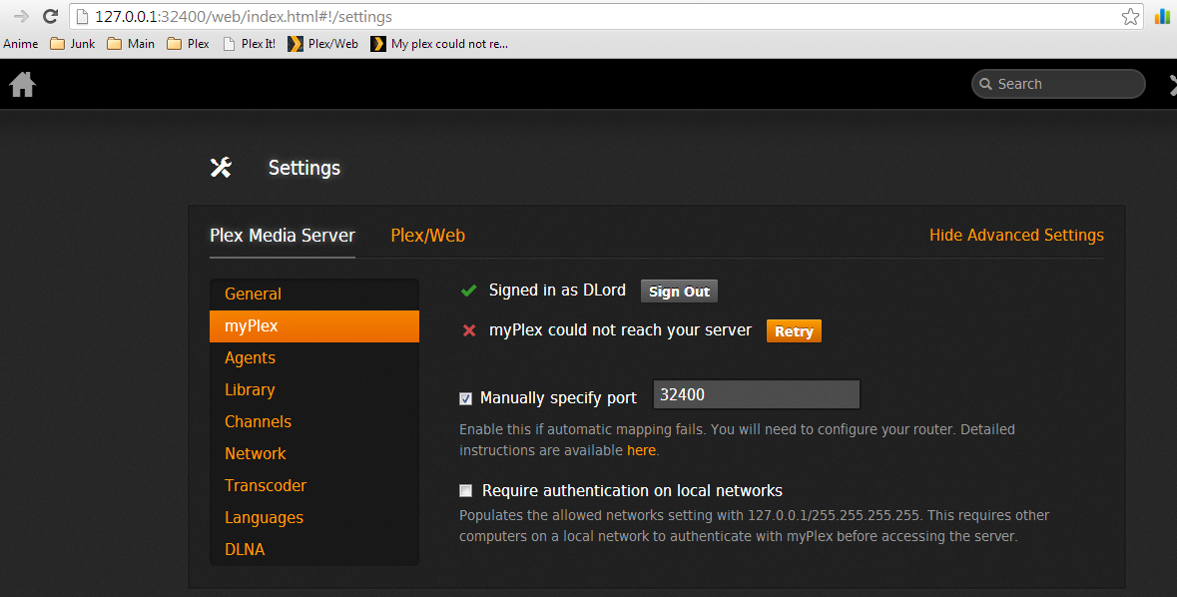Open the Network settings section
Viewport: 1177px width, 597px height.
(313, 453)
